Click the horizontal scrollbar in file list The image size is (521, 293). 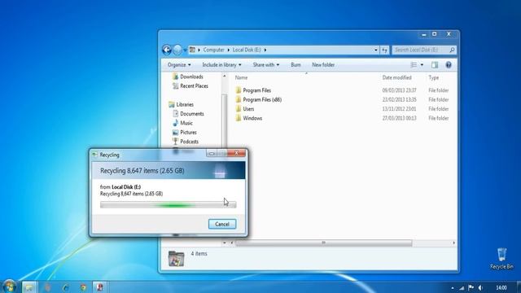[324, 243]
